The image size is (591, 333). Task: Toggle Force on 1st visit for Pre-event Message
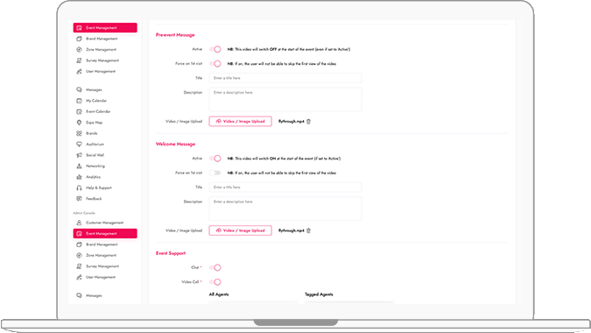215,64
